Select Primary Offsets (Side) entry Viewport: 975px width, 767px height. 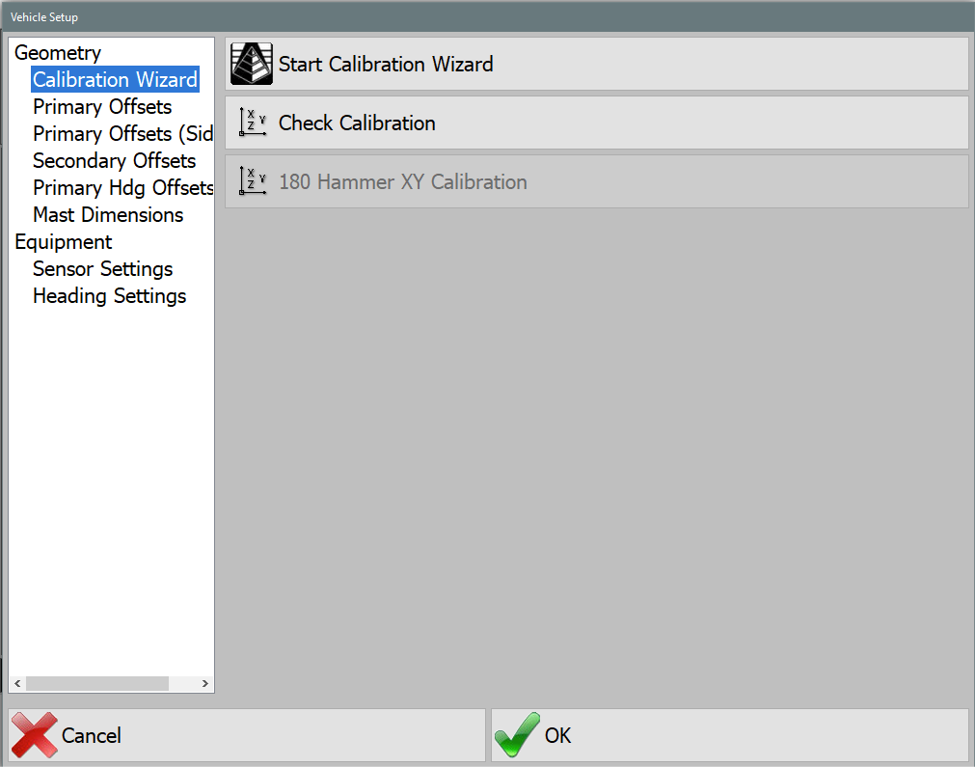point(122,133)
